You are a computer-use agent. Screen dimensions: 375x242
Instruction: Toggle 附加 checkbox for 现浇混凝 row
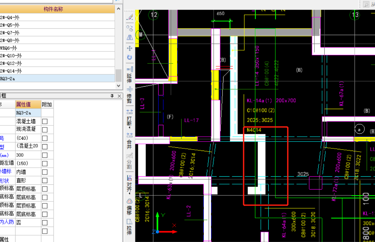(x=45, y=130)
